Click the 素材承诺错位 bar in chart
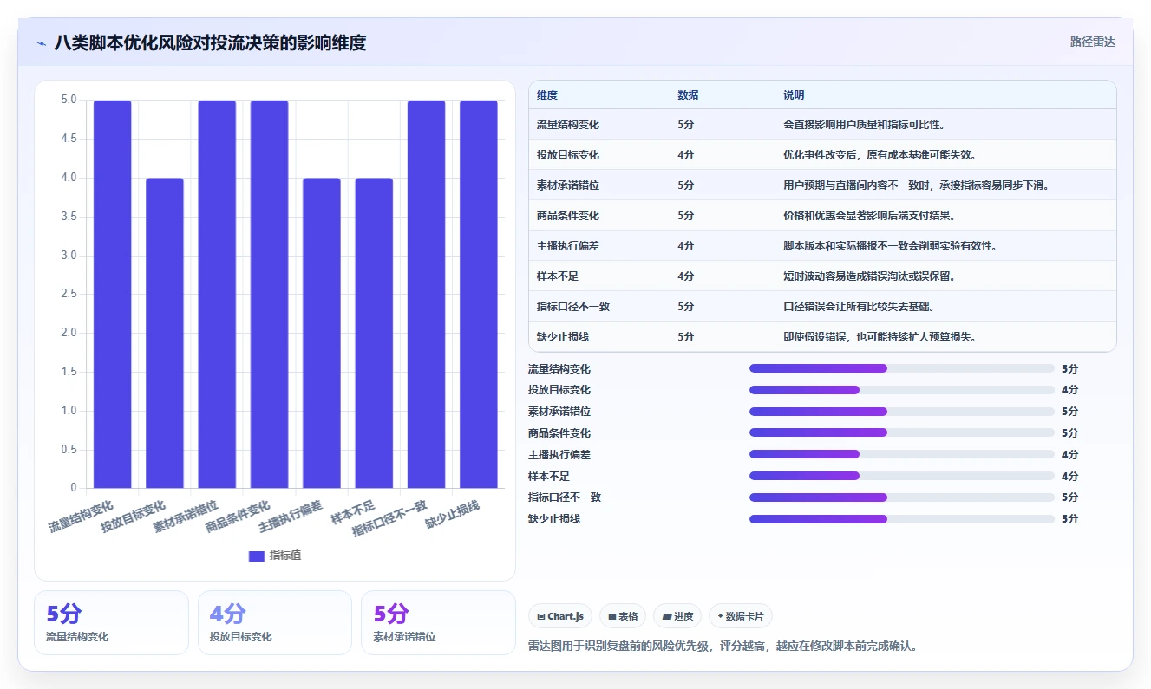The height and width of the screenshot is (689, 1151). point(217,294)
